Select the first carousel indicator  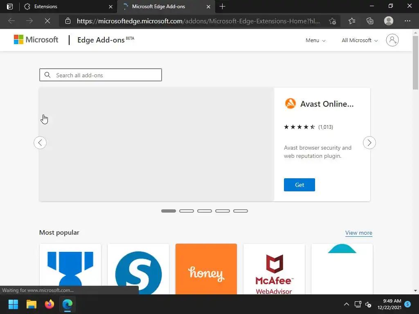click(168, 211)
